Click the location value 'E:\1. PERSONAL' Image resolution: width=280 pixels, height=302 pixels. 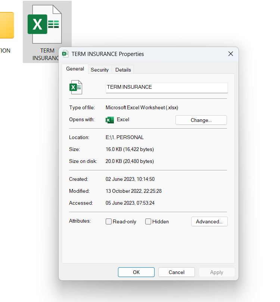tap(125, 137)
